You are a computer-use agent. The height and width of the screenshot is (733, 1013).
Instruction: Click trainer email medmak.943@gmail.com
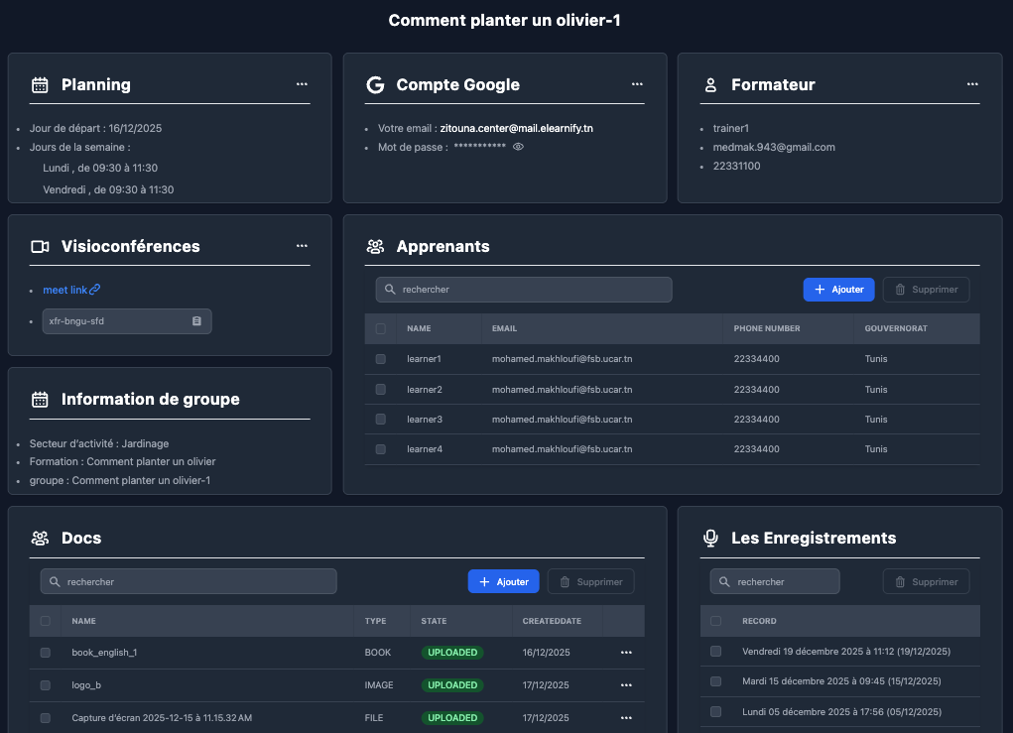(x=774, y=147)
